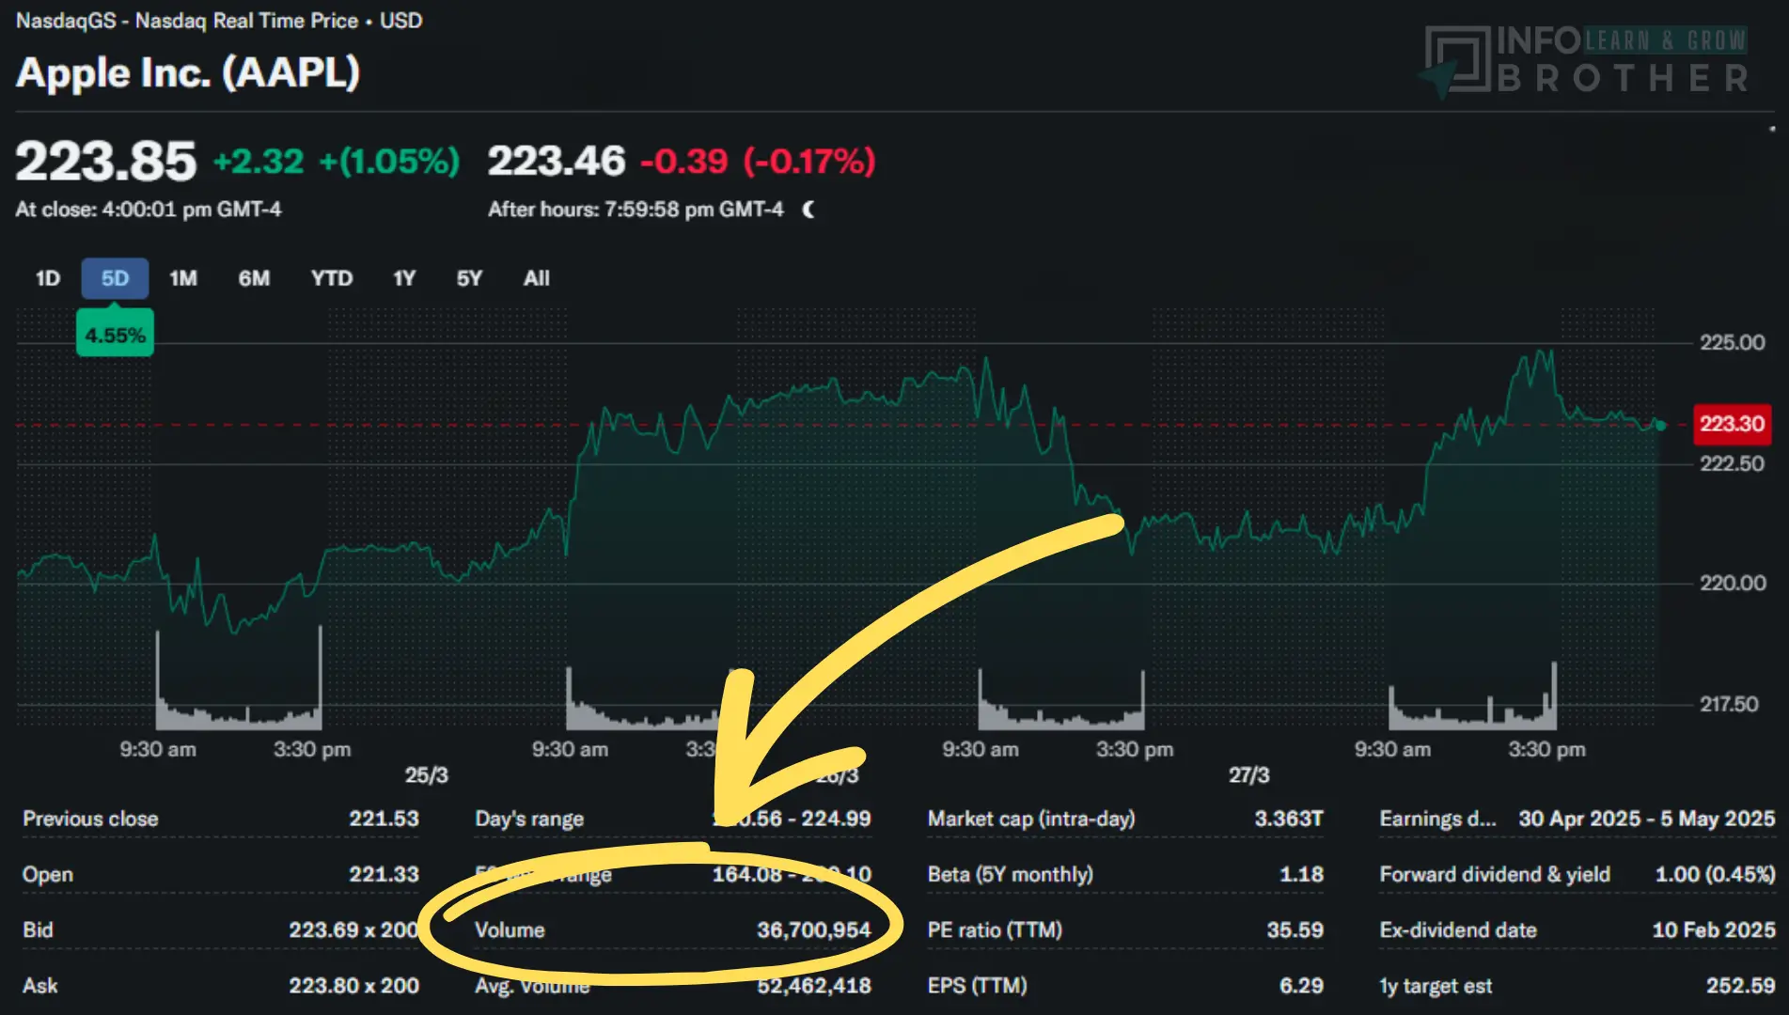
Task: Click the 27/3 date axis label
Action: [1248, 775]
